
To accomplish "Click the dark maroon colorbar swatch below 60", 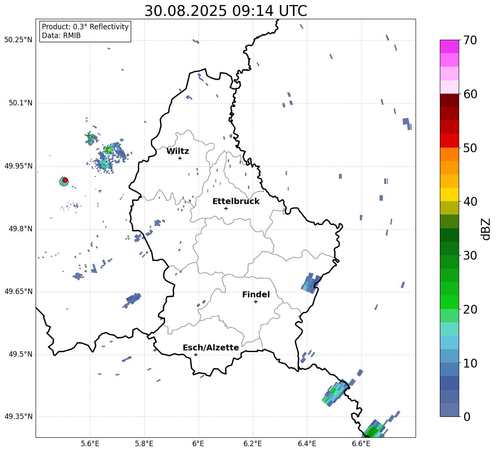I will (x=449, y=100).
